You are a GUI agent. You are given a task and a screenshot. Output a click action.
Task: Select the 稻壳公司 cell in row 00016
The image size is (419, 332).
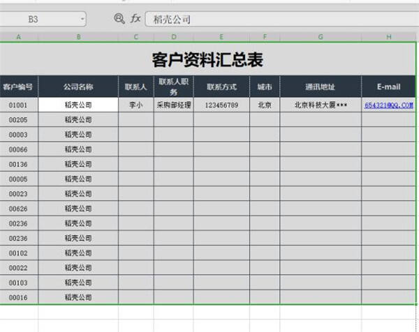click(78, 297)
